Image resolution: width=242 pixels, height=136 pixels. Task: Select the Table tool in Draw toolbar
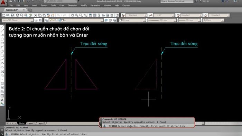[2, 96]
